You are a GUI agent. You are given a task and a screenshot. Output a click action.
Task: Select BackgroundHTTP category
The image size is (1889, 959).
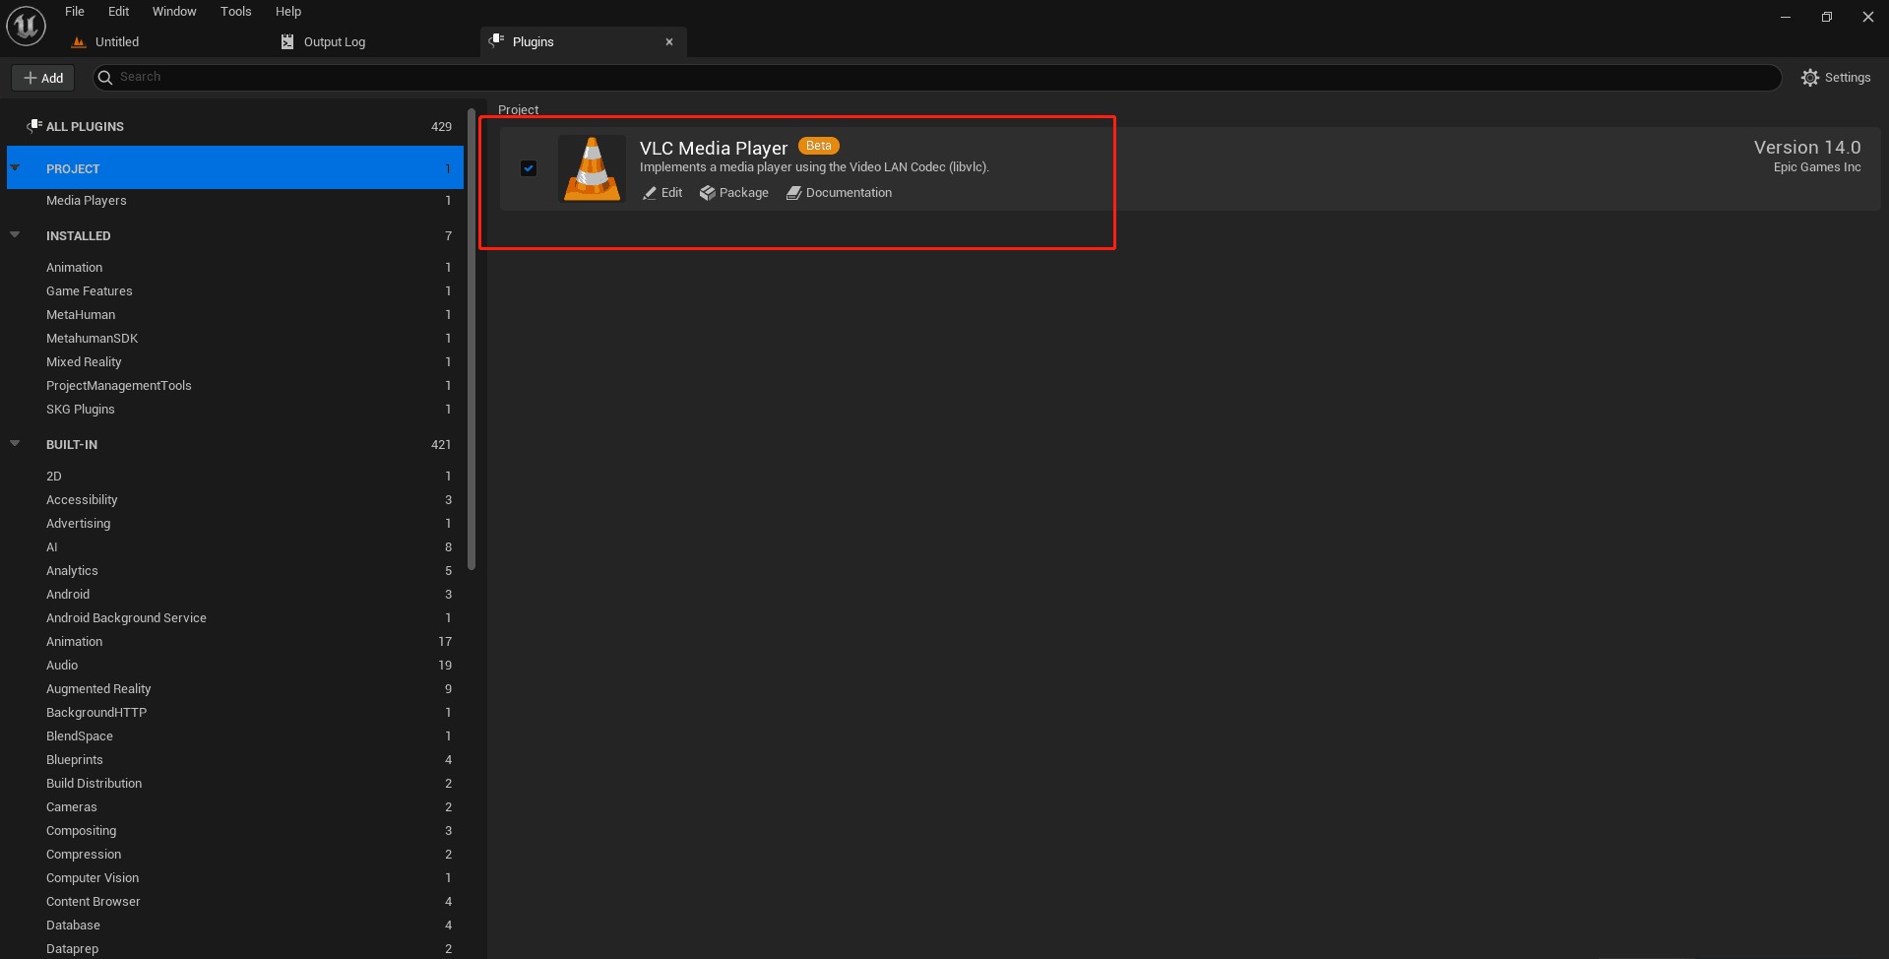click(x=235, y=712)
